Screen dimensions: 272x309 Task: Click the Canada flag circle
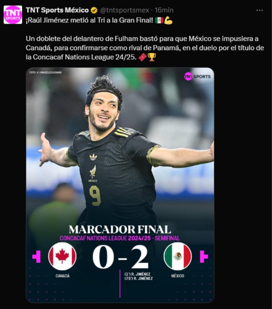click(x=62, y=256)
